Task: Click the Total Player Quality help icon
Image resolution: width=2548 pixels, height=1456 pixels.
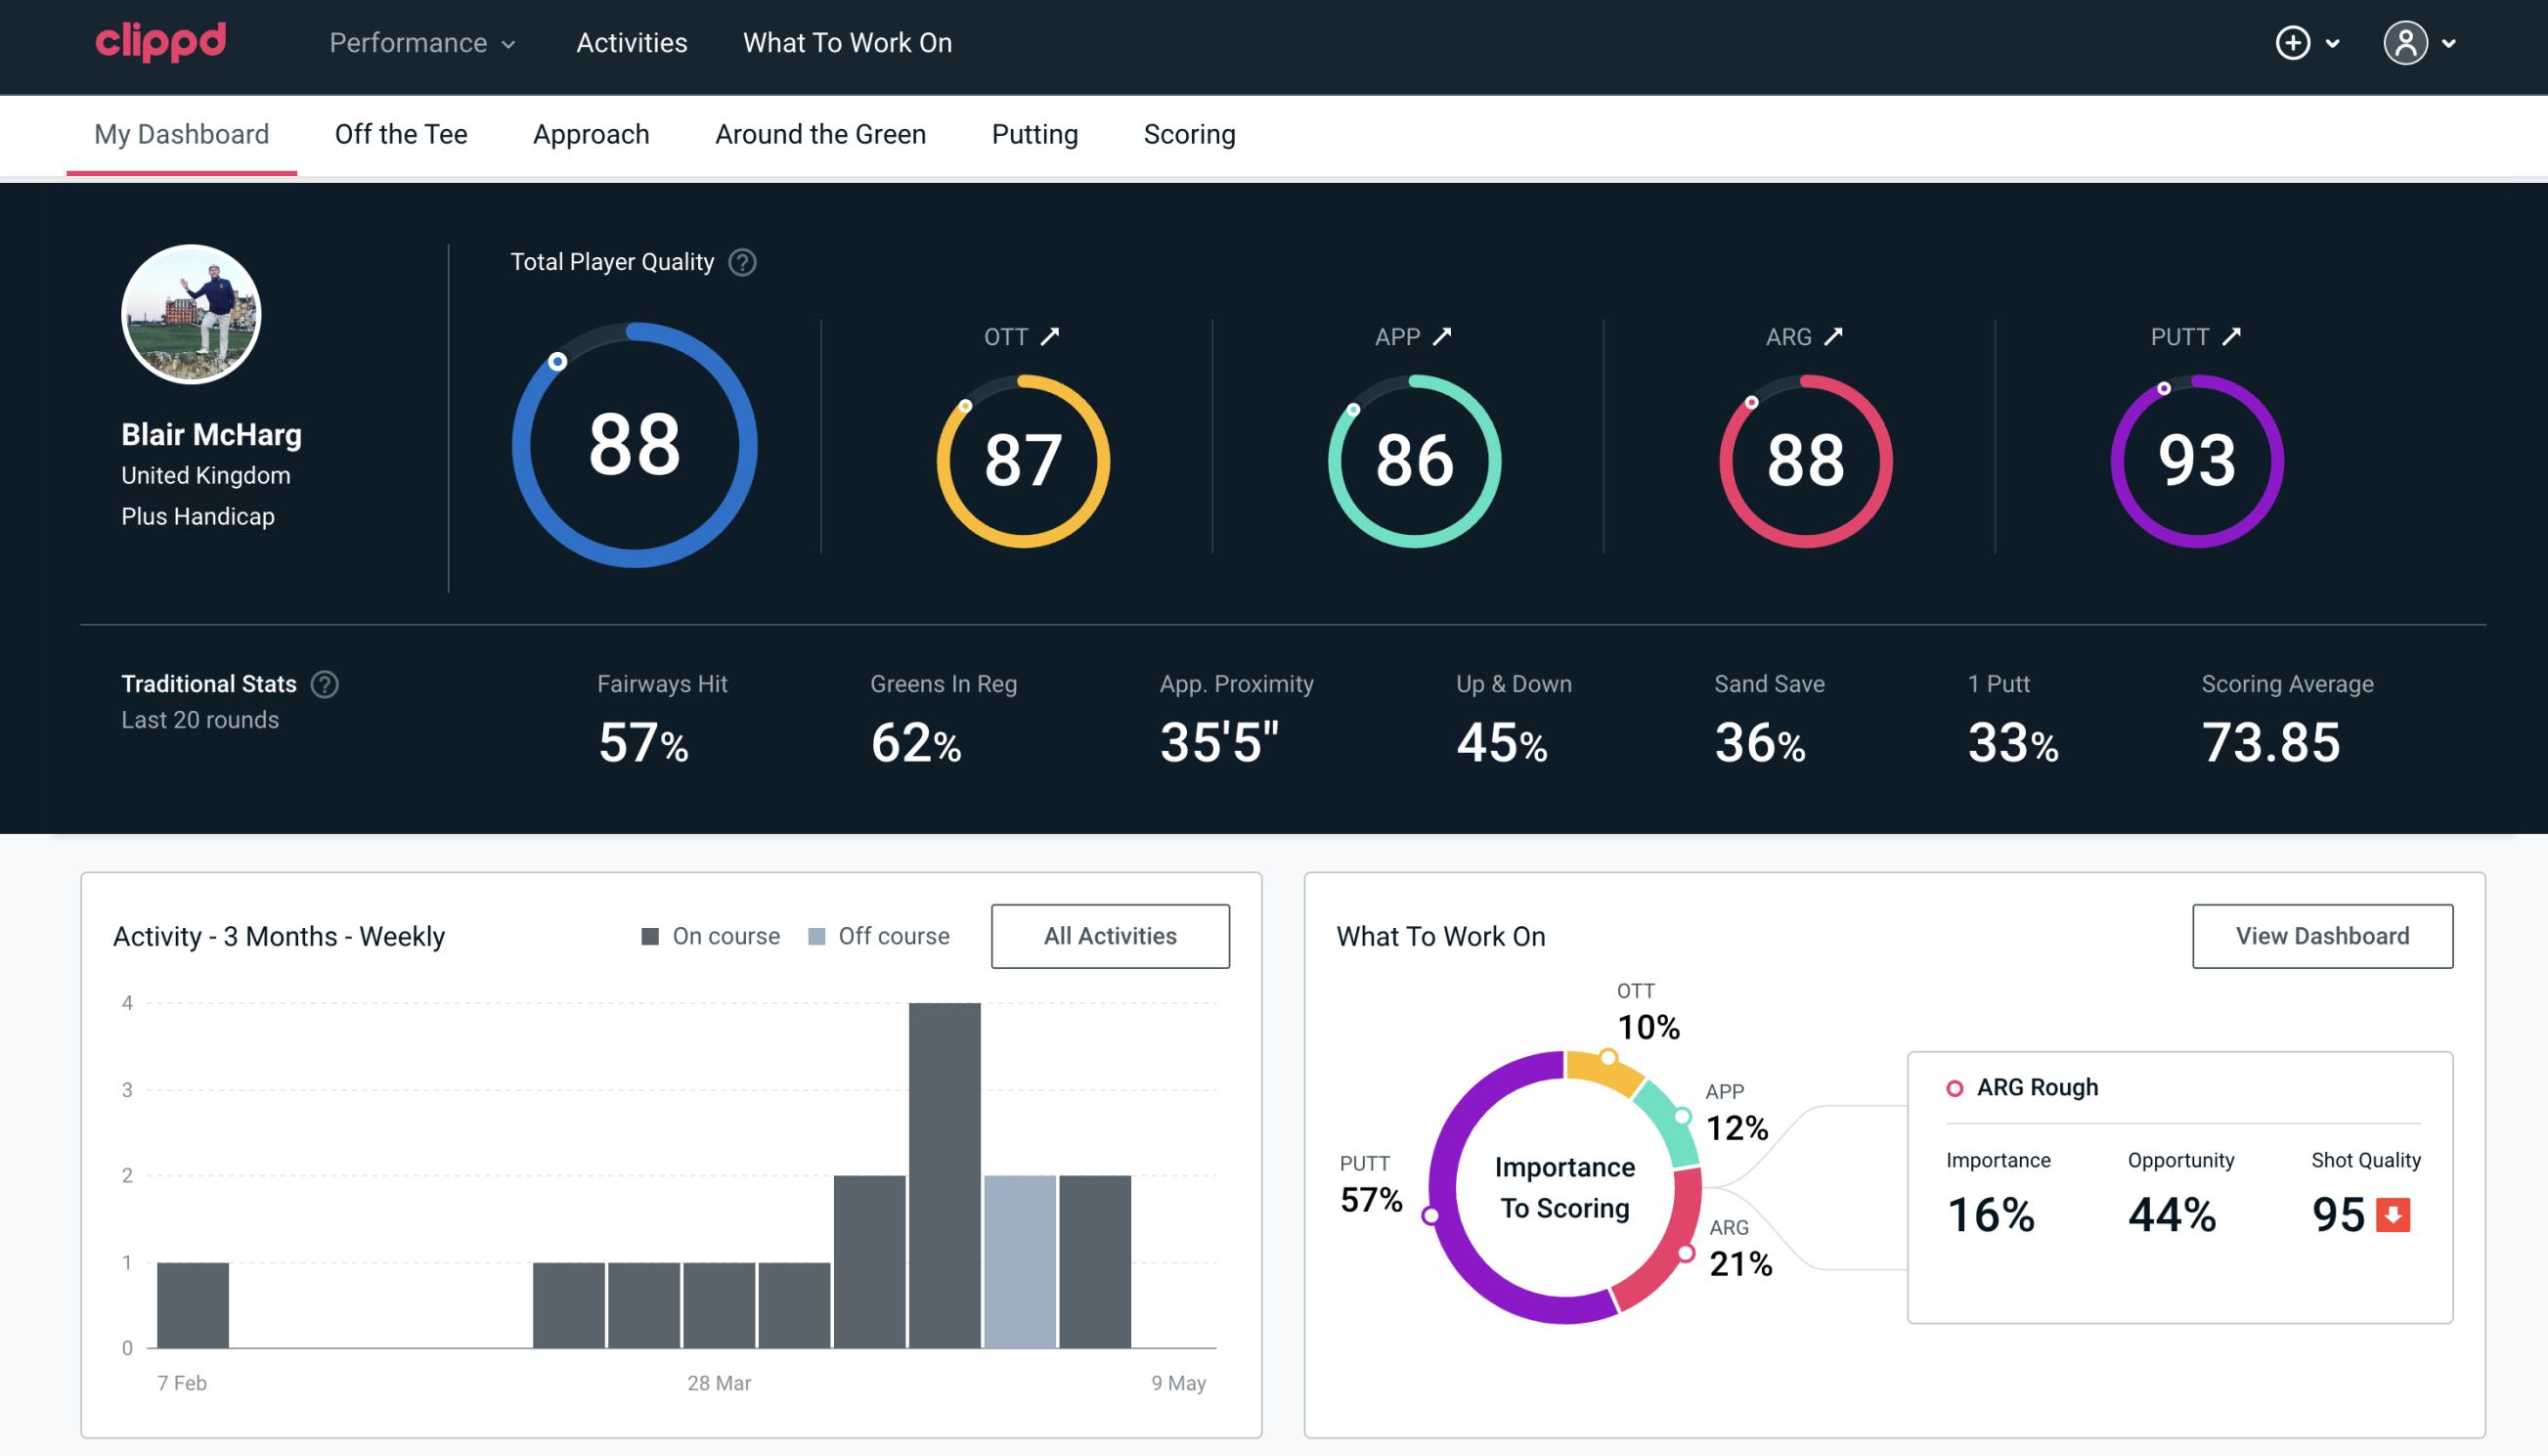Action: (738, 262)
